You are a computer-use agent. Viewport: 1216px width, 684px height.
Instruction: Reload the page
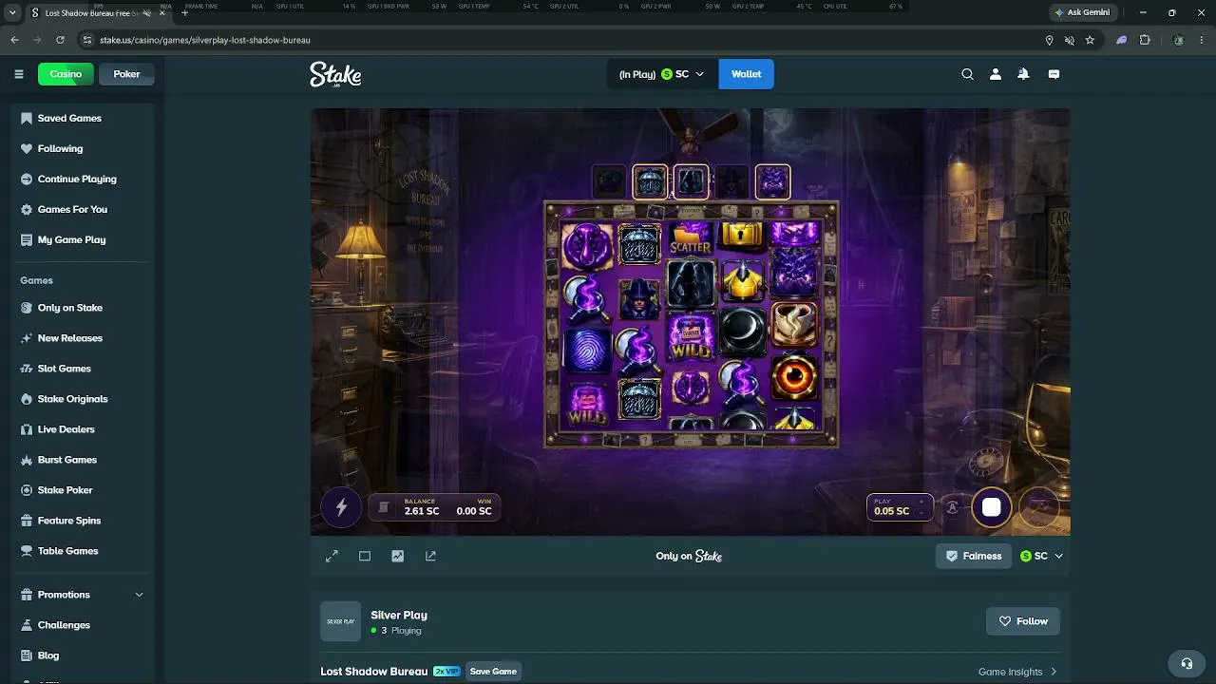point(60,40)
